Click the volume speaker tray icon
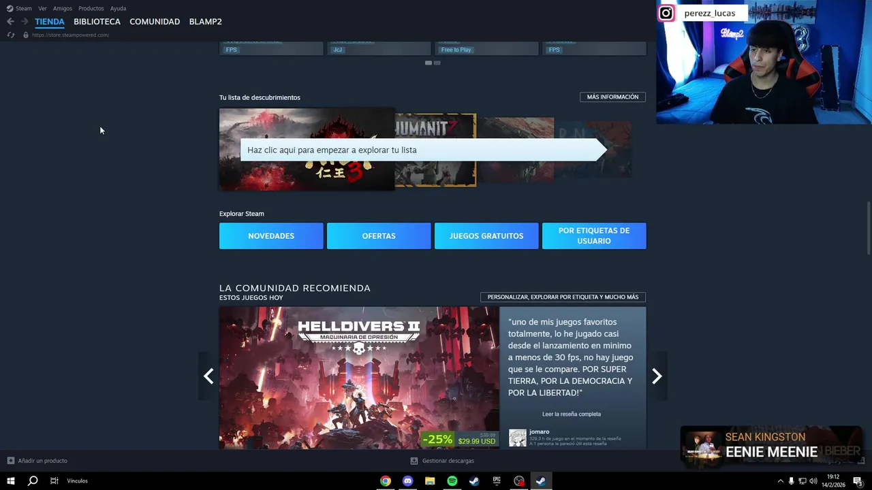 (813, 481)
